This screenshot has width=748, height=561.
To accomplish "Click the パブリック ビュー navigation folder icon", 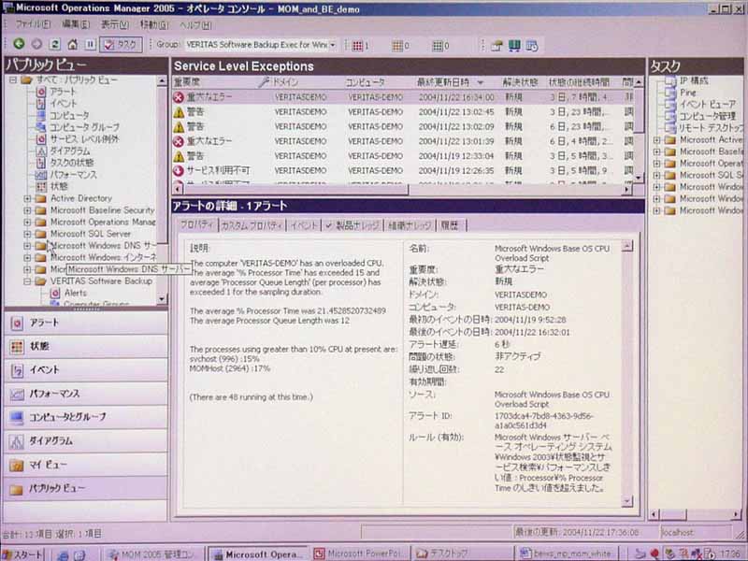I will coord(17,488).
